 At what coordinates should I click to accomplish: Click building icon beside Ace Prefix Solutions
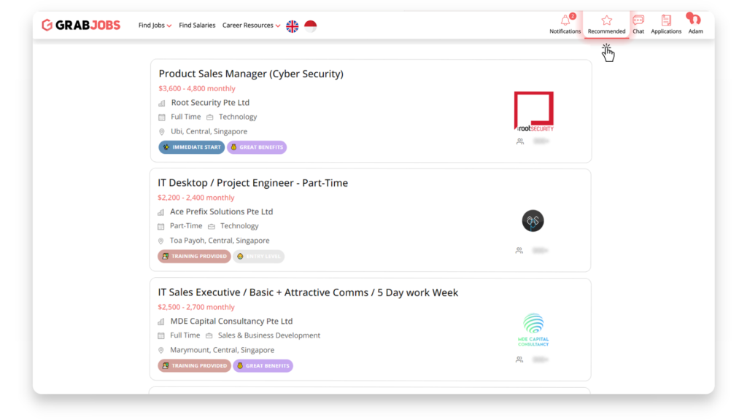[x=161, y=212]
